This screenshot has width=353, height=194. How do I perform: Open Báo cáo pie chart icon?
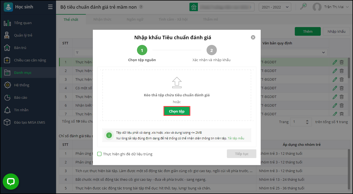(x=7, y=97)
